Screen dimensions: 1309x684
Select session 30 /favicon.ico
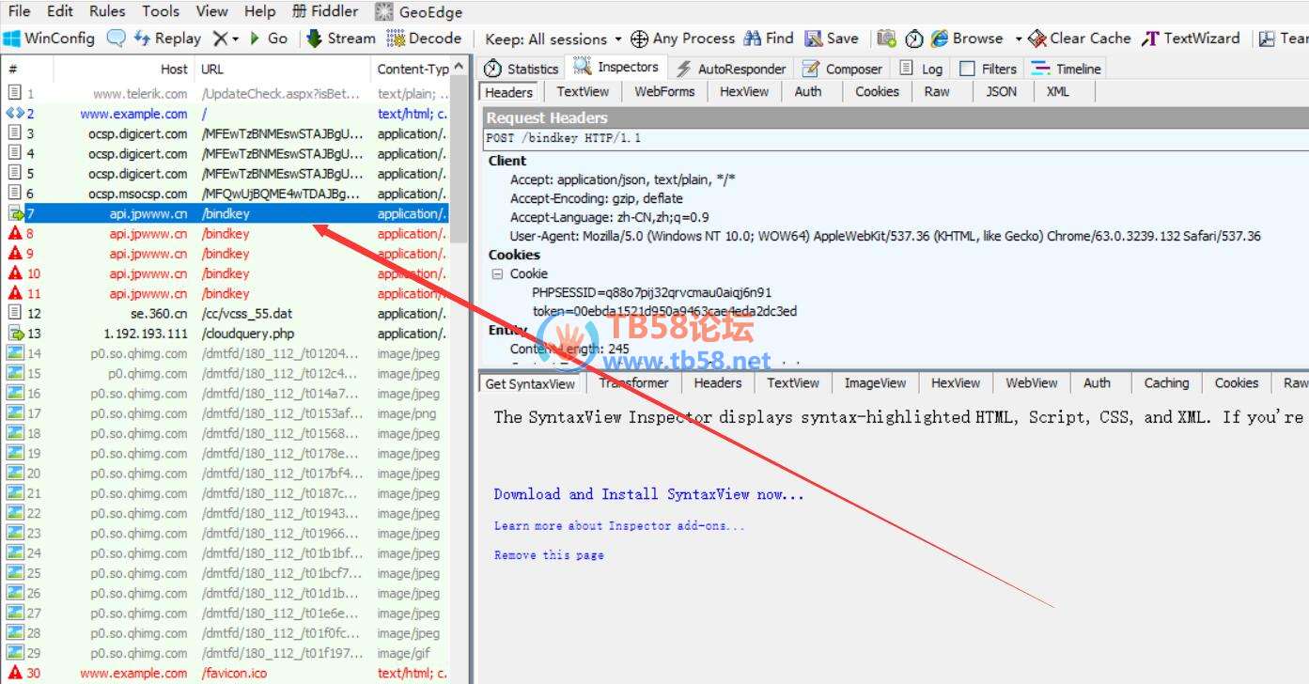point(226,673)
